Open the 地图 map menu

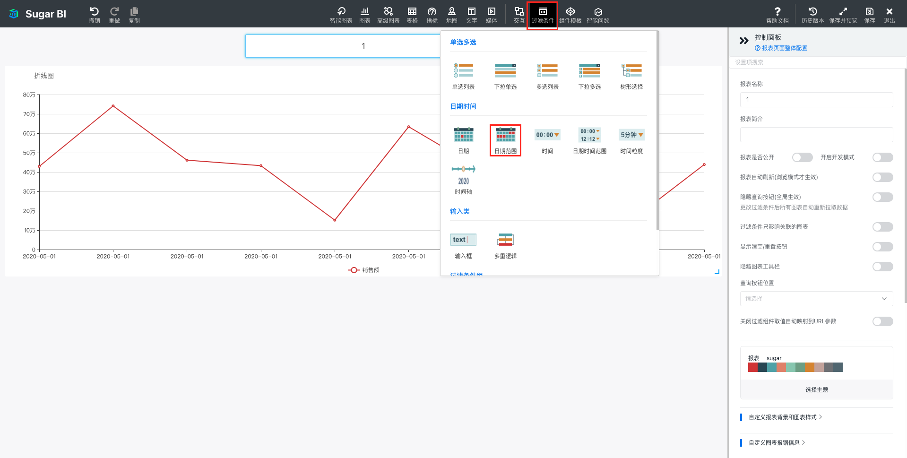click(452, 15)
